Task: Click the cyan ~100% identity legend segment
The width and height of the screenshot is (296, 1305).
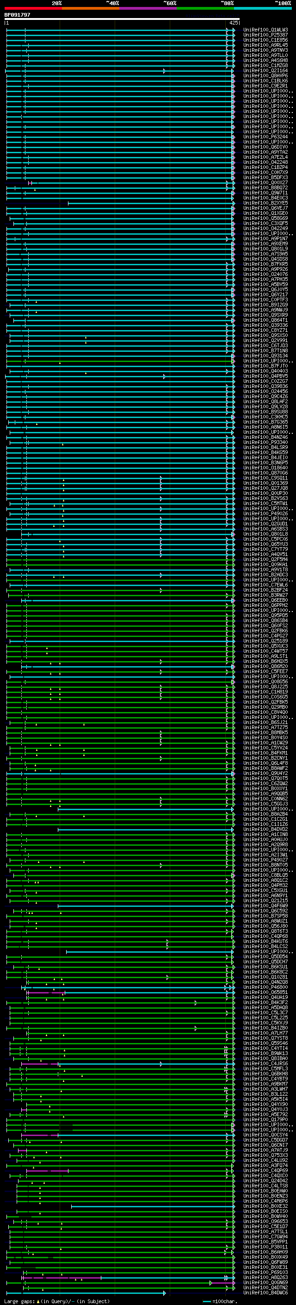Action: pos(263,8)
